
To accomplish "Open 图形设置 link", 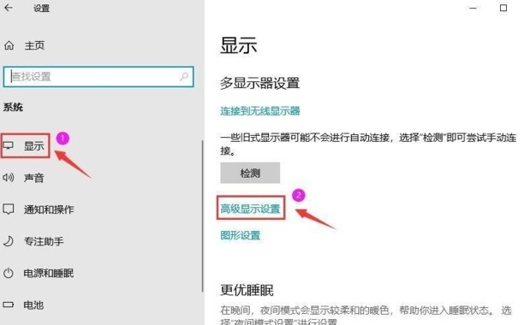I will point(241,235).
